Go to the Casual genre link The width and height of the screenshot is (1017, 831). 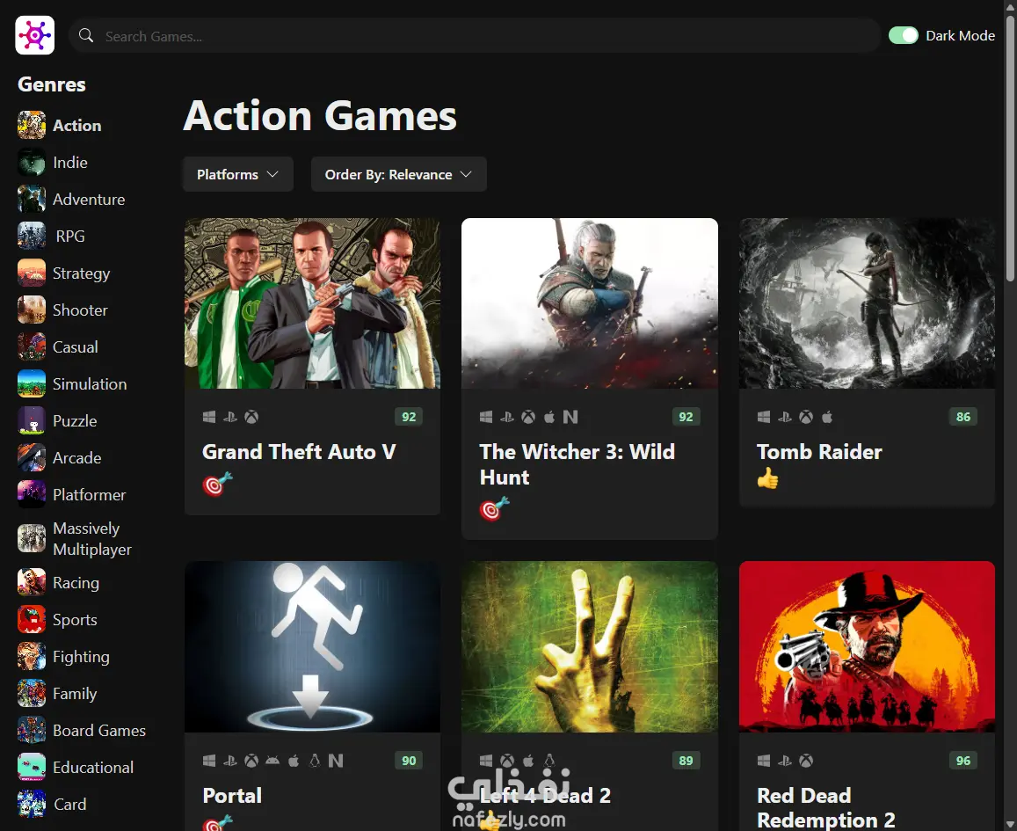coord(76,347)
